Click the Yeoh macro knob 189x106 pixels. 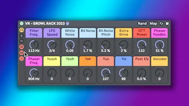70,73
